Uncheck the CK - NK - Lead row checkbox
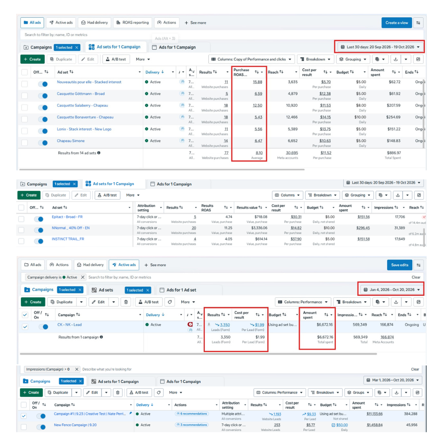 coord(25,327)
